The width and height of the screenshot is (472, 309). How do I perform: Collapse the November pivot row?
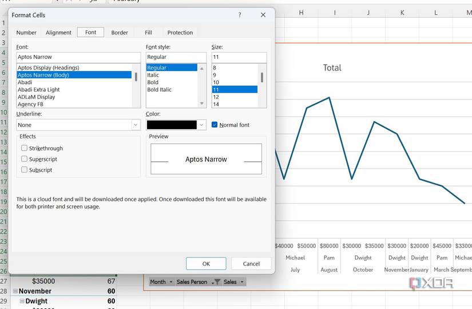[x=15, y=291]
